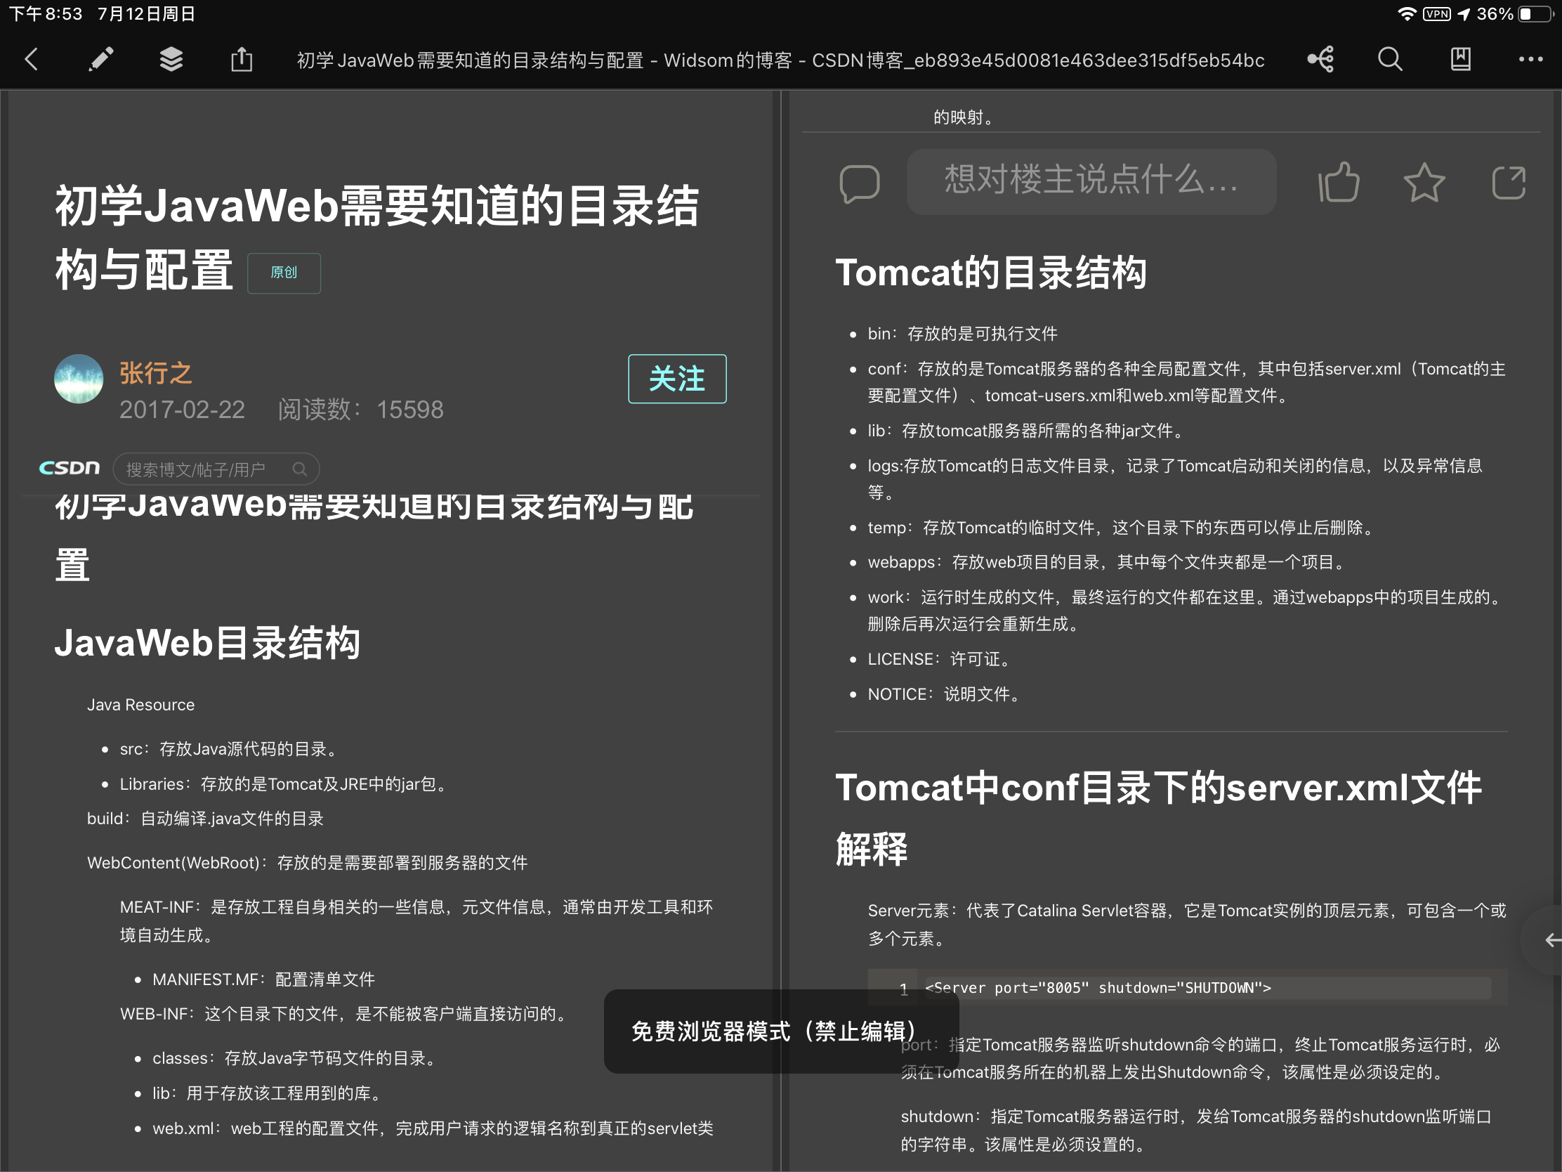Click the code line Server port="8005"
Image resolution: width=1562 pixels, height=1172 pixels.
point(1097,988)
